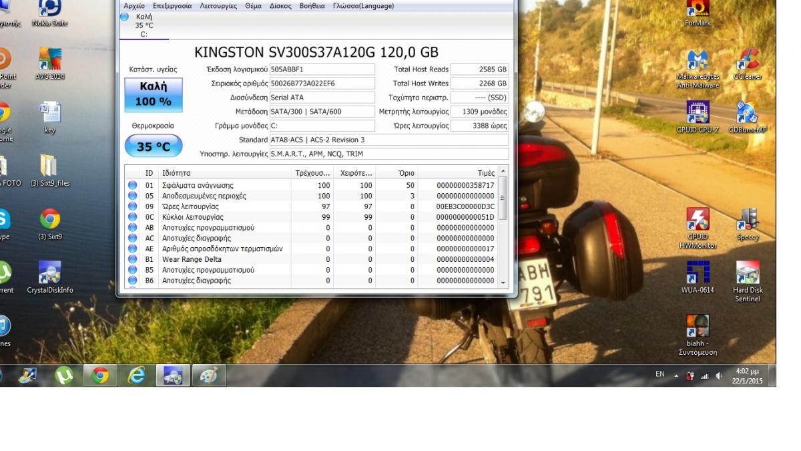
Task: Select the 'key' document on the desktop
Action: point(50,118)
